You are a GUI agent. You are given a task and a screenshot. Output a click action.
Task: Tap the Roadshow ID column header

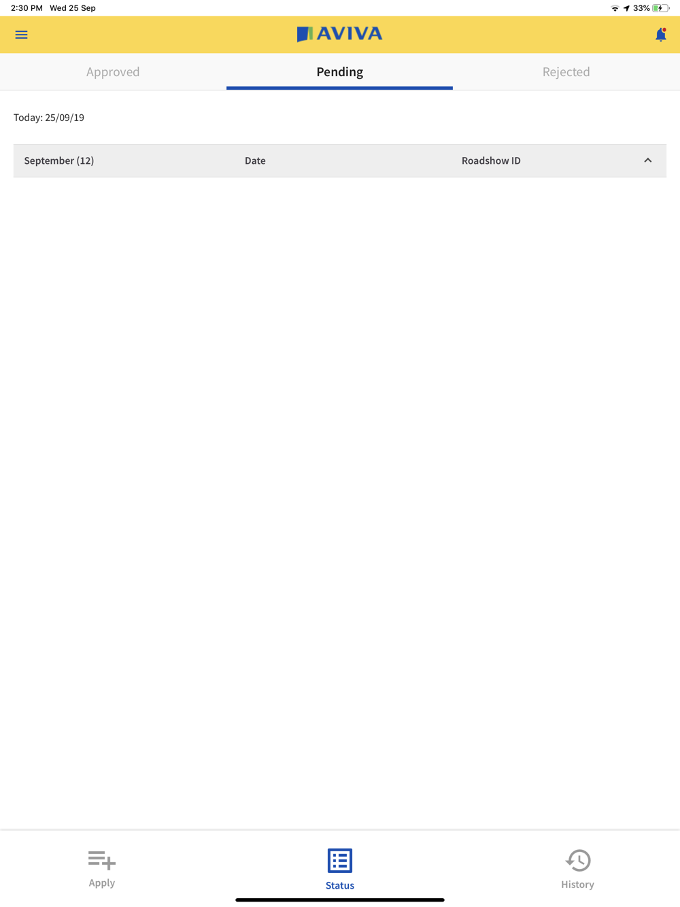pyautogui.click(x=491, y=160)
